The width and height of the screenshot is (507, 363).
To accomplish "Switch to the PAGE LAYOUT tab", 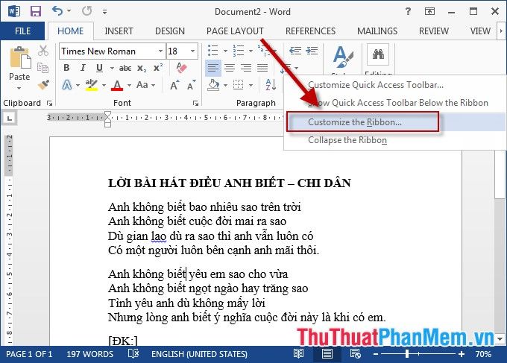I will (x=235, y=31).
